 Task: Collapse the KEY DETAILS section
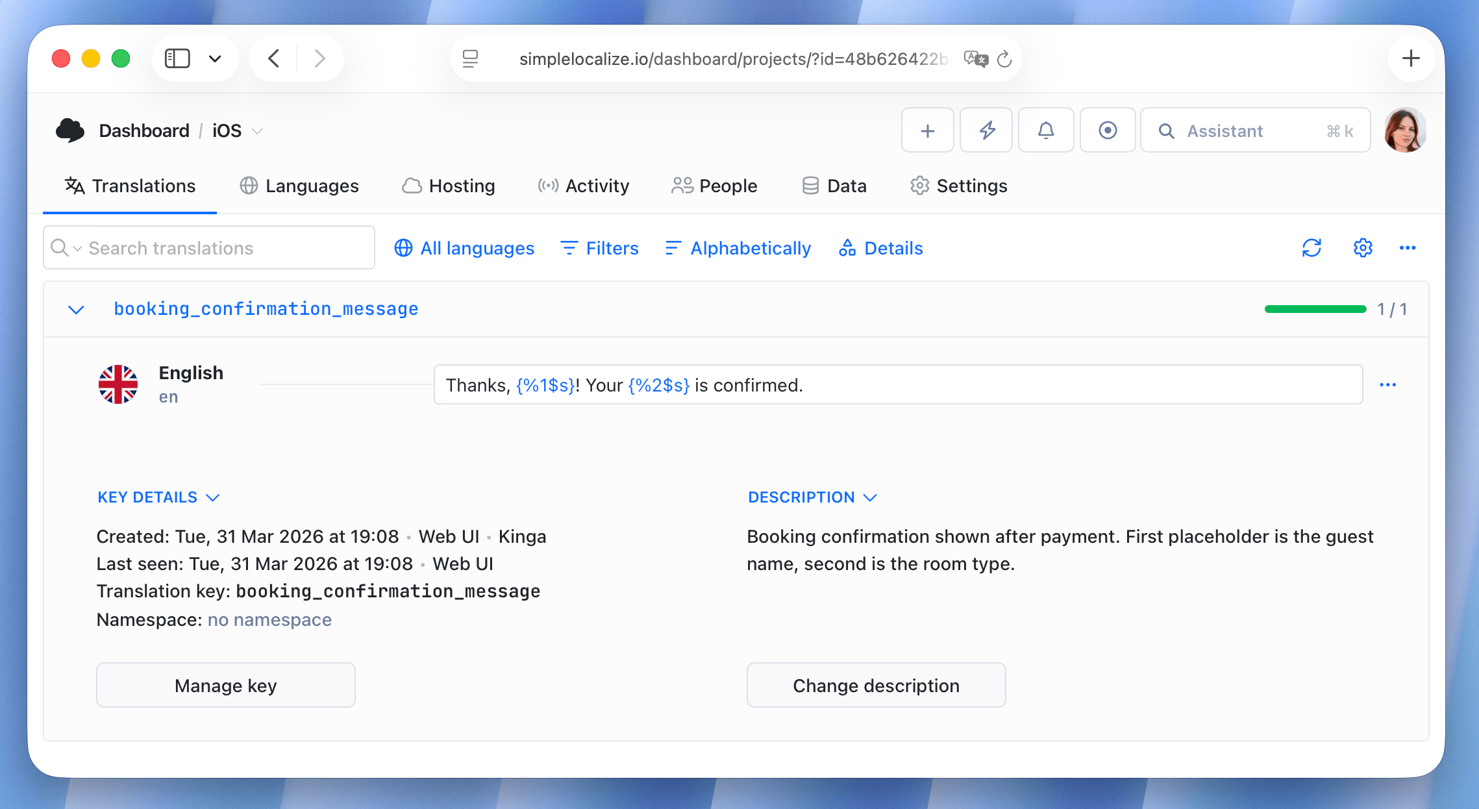pos(159,497)
